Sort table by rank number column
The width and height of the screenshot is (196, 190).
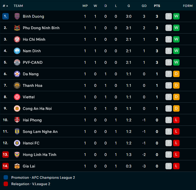click(5, 6)
